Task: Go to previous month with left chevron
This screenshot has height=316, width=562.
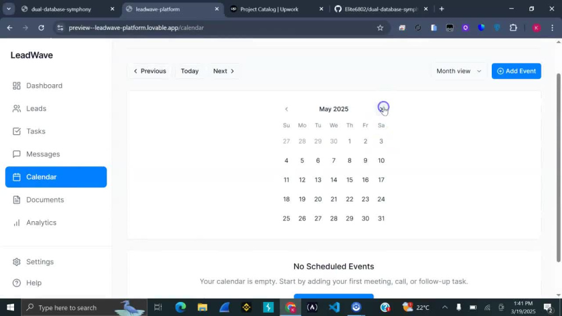Action: [287, 109]
